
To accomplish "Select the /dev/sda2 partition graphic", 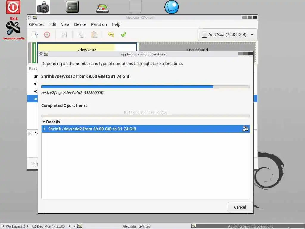I will pyautogui.click(x=87, y=47).
